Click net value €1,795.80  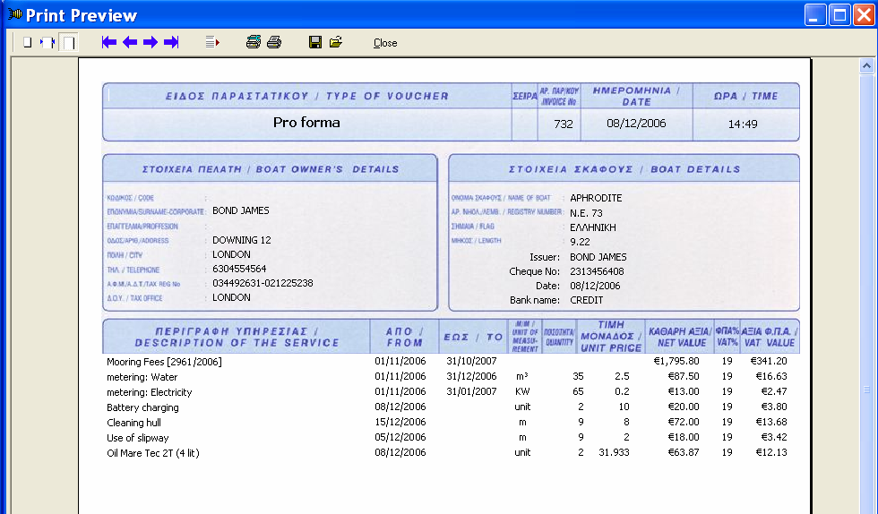[676, 361]
